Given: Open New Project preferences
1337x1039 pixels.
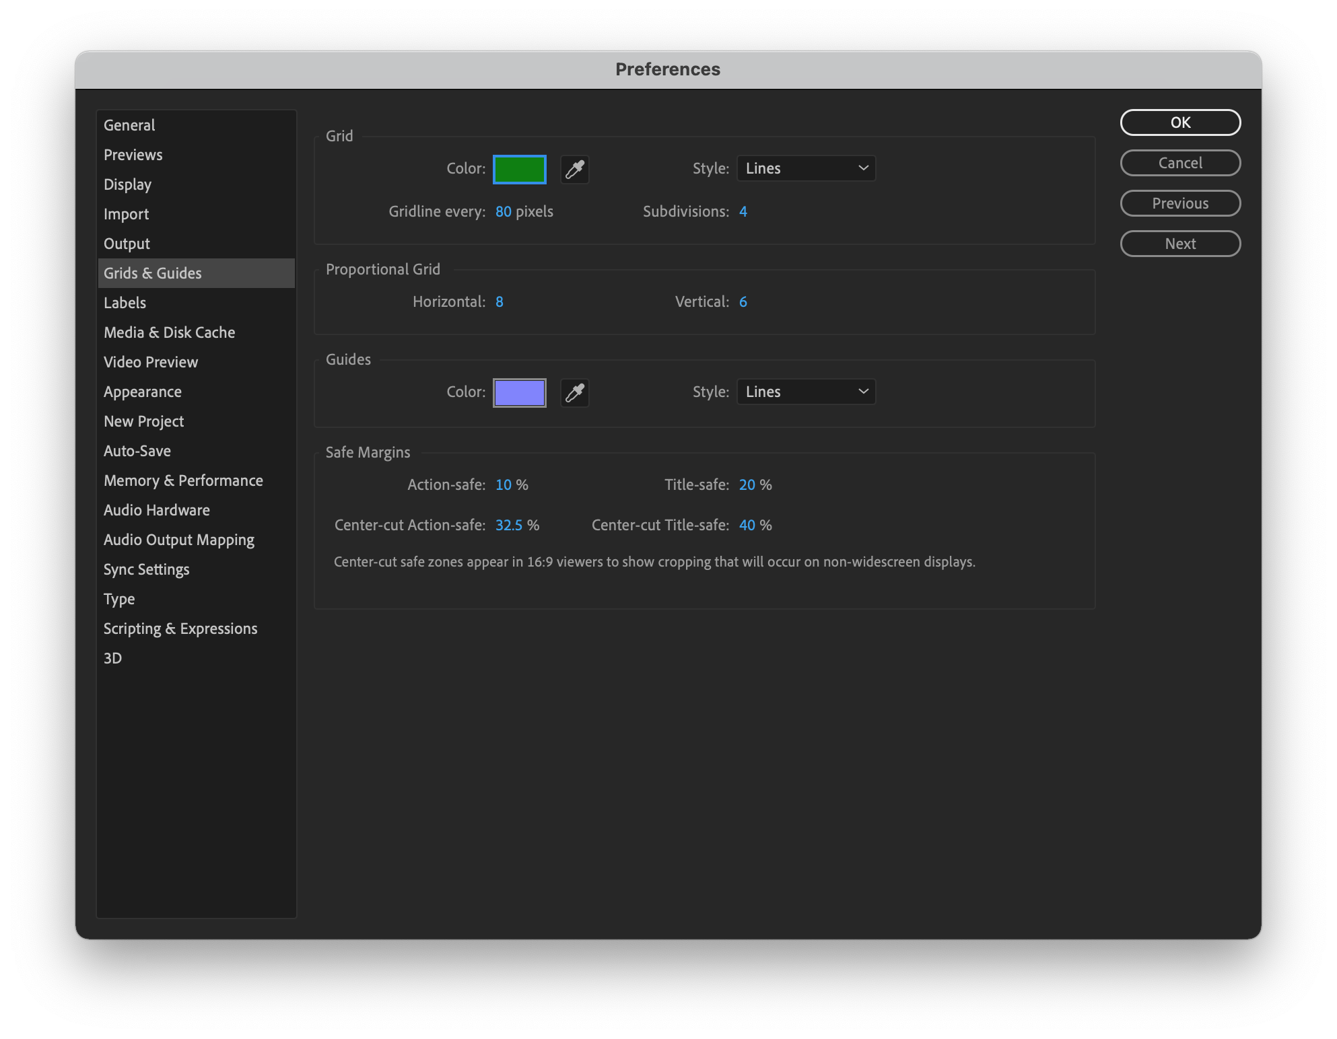Looking at the screenshot, I should click(197, 421).
